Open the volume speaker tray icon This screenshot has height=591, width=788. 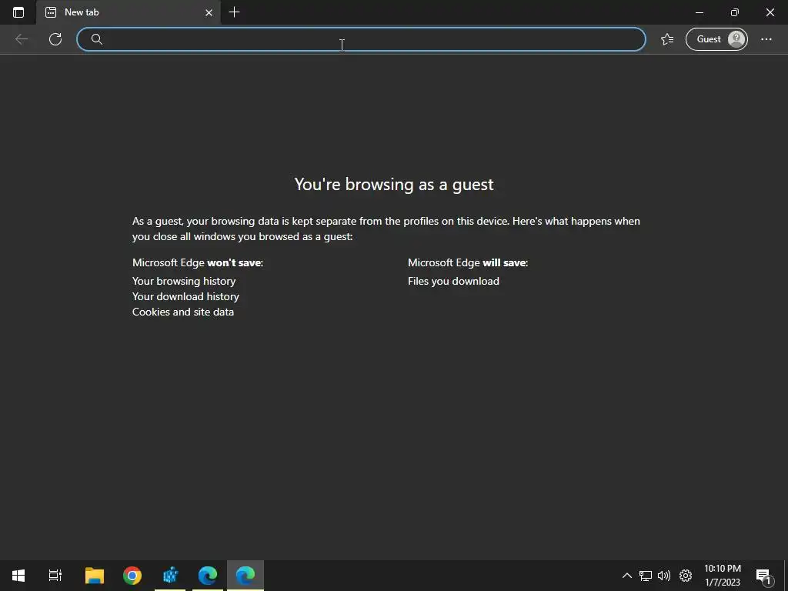pos(664,576)
